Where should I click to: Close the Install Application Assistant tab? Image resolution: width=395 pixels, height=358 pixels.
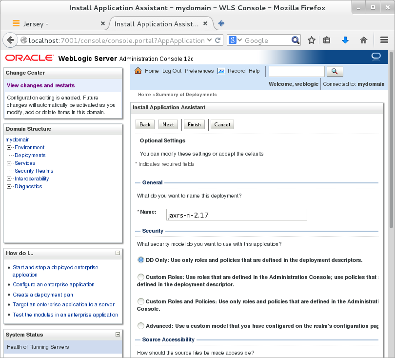pos(205,23)
